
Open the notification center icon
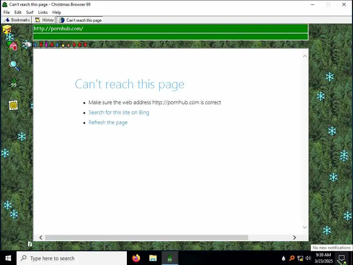(x=342, y=258)
